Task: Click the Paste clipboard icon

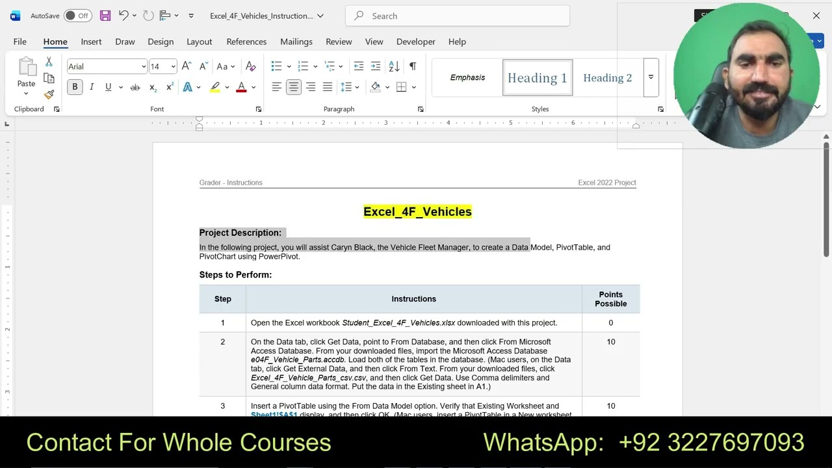Action: pyautogui.click(x=27, y=68)
